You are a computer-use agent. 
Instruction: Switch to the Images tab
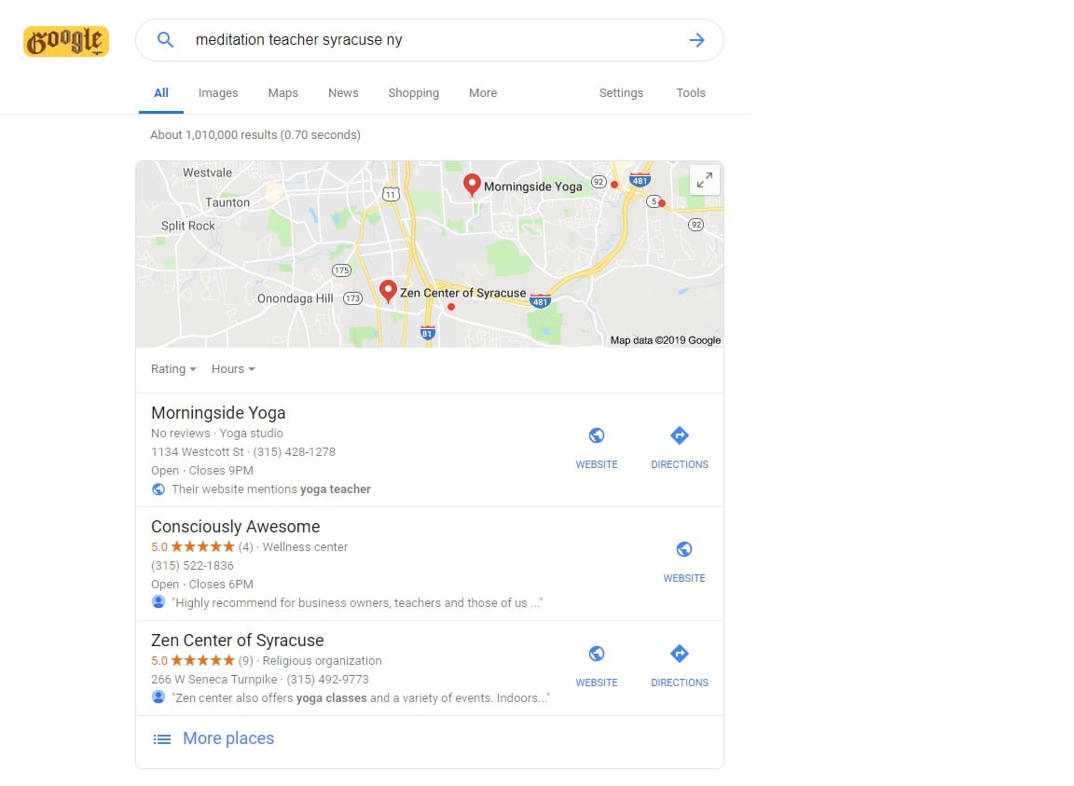pos(218,92)
